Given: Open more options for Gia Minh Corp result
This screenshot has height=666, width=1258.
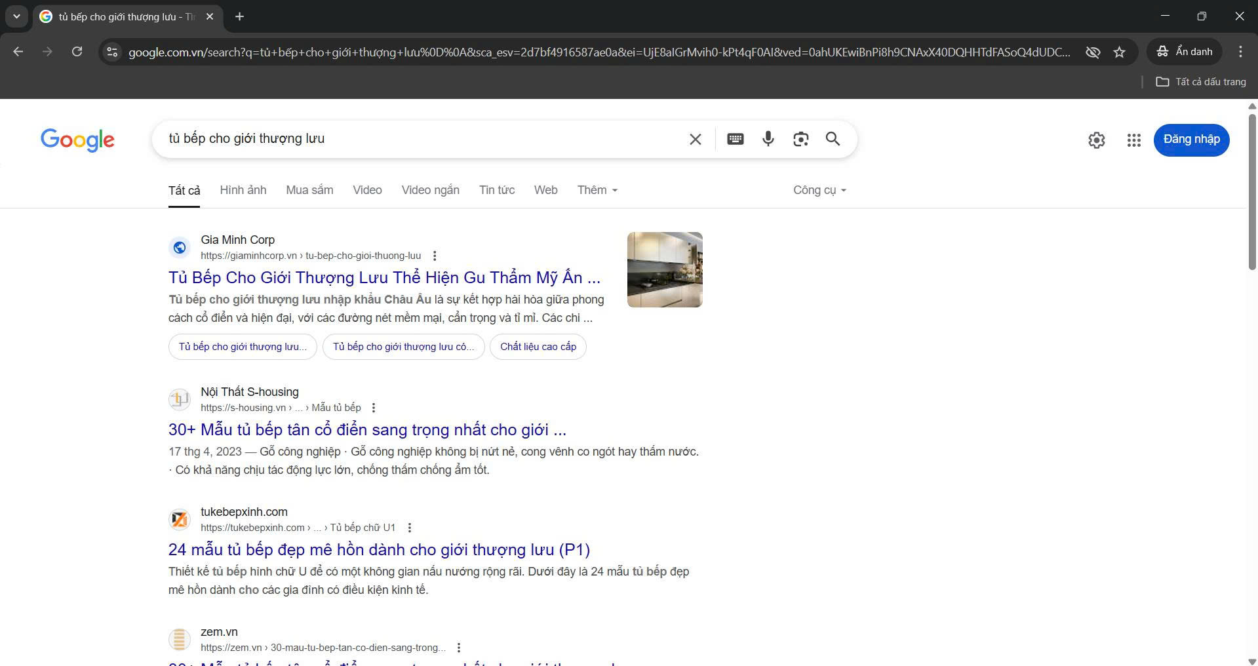Looking at the screenshot, I should pyautogui.click(x=434, y=256).
